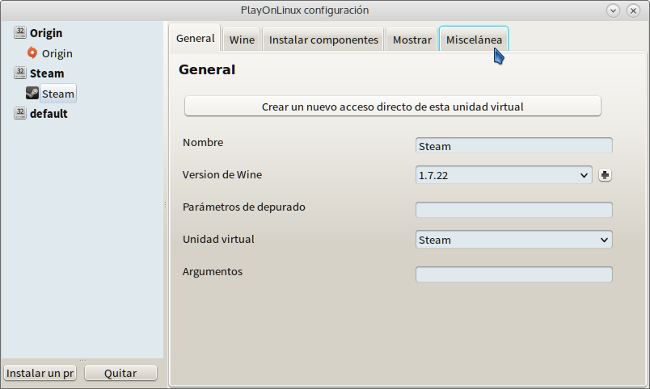Open the Version de Wine dropdown

504,175
